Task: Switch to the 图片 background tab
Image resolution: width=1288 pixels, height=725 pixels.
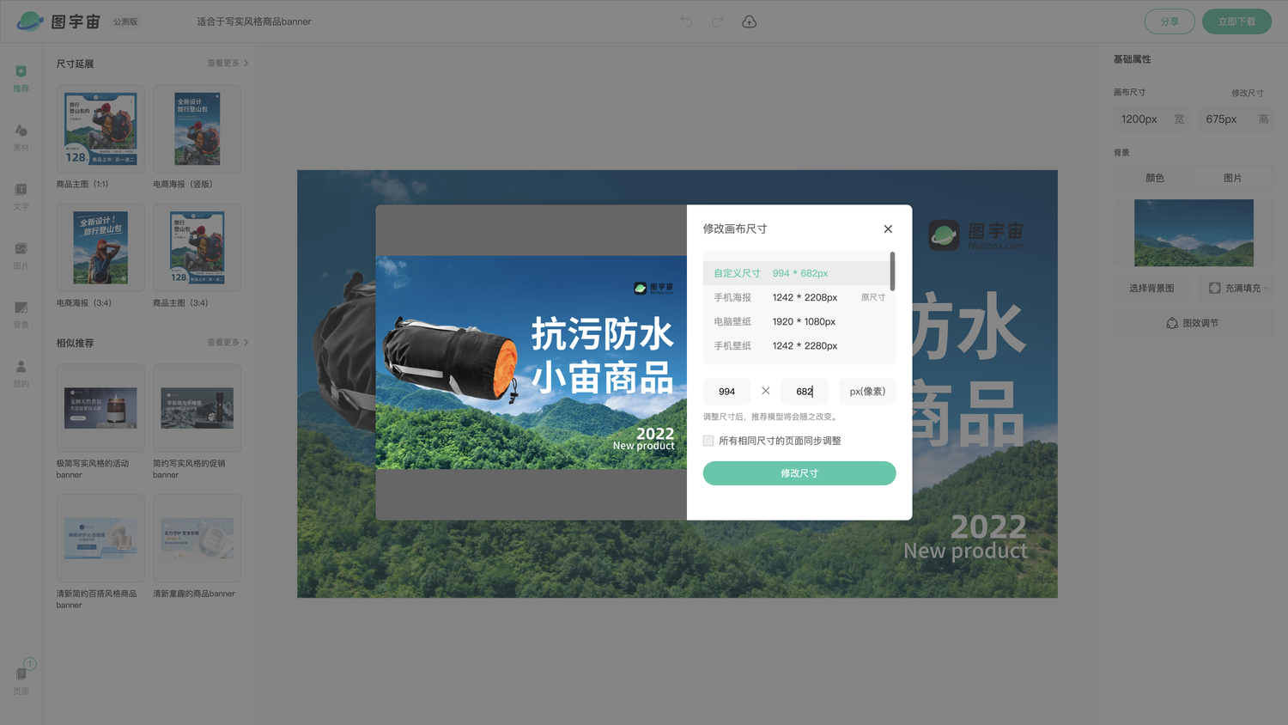Action: [x=1233, y=178]
